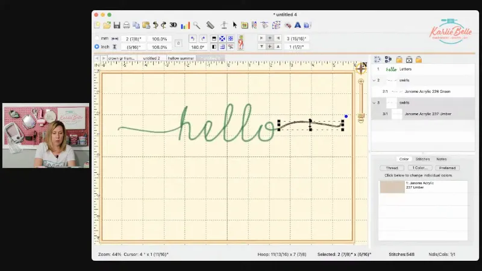
Task: Select the black arrow pointer tool
Action: [x=235, y=25]
